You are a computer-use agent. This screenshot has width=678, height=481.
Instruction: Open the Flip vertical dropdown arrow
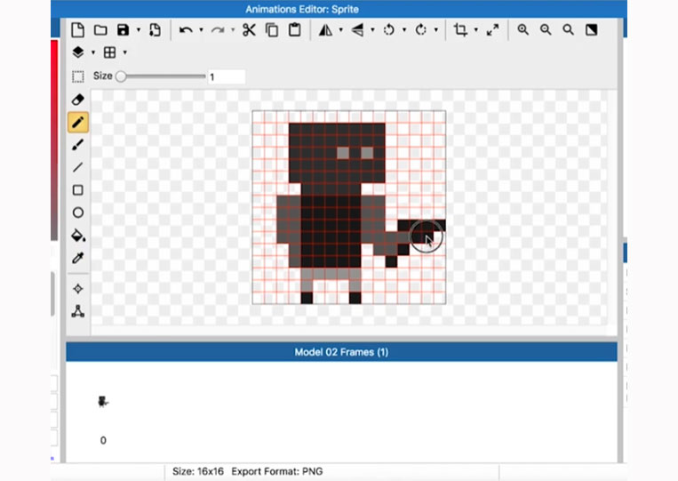tap(372, 30)
